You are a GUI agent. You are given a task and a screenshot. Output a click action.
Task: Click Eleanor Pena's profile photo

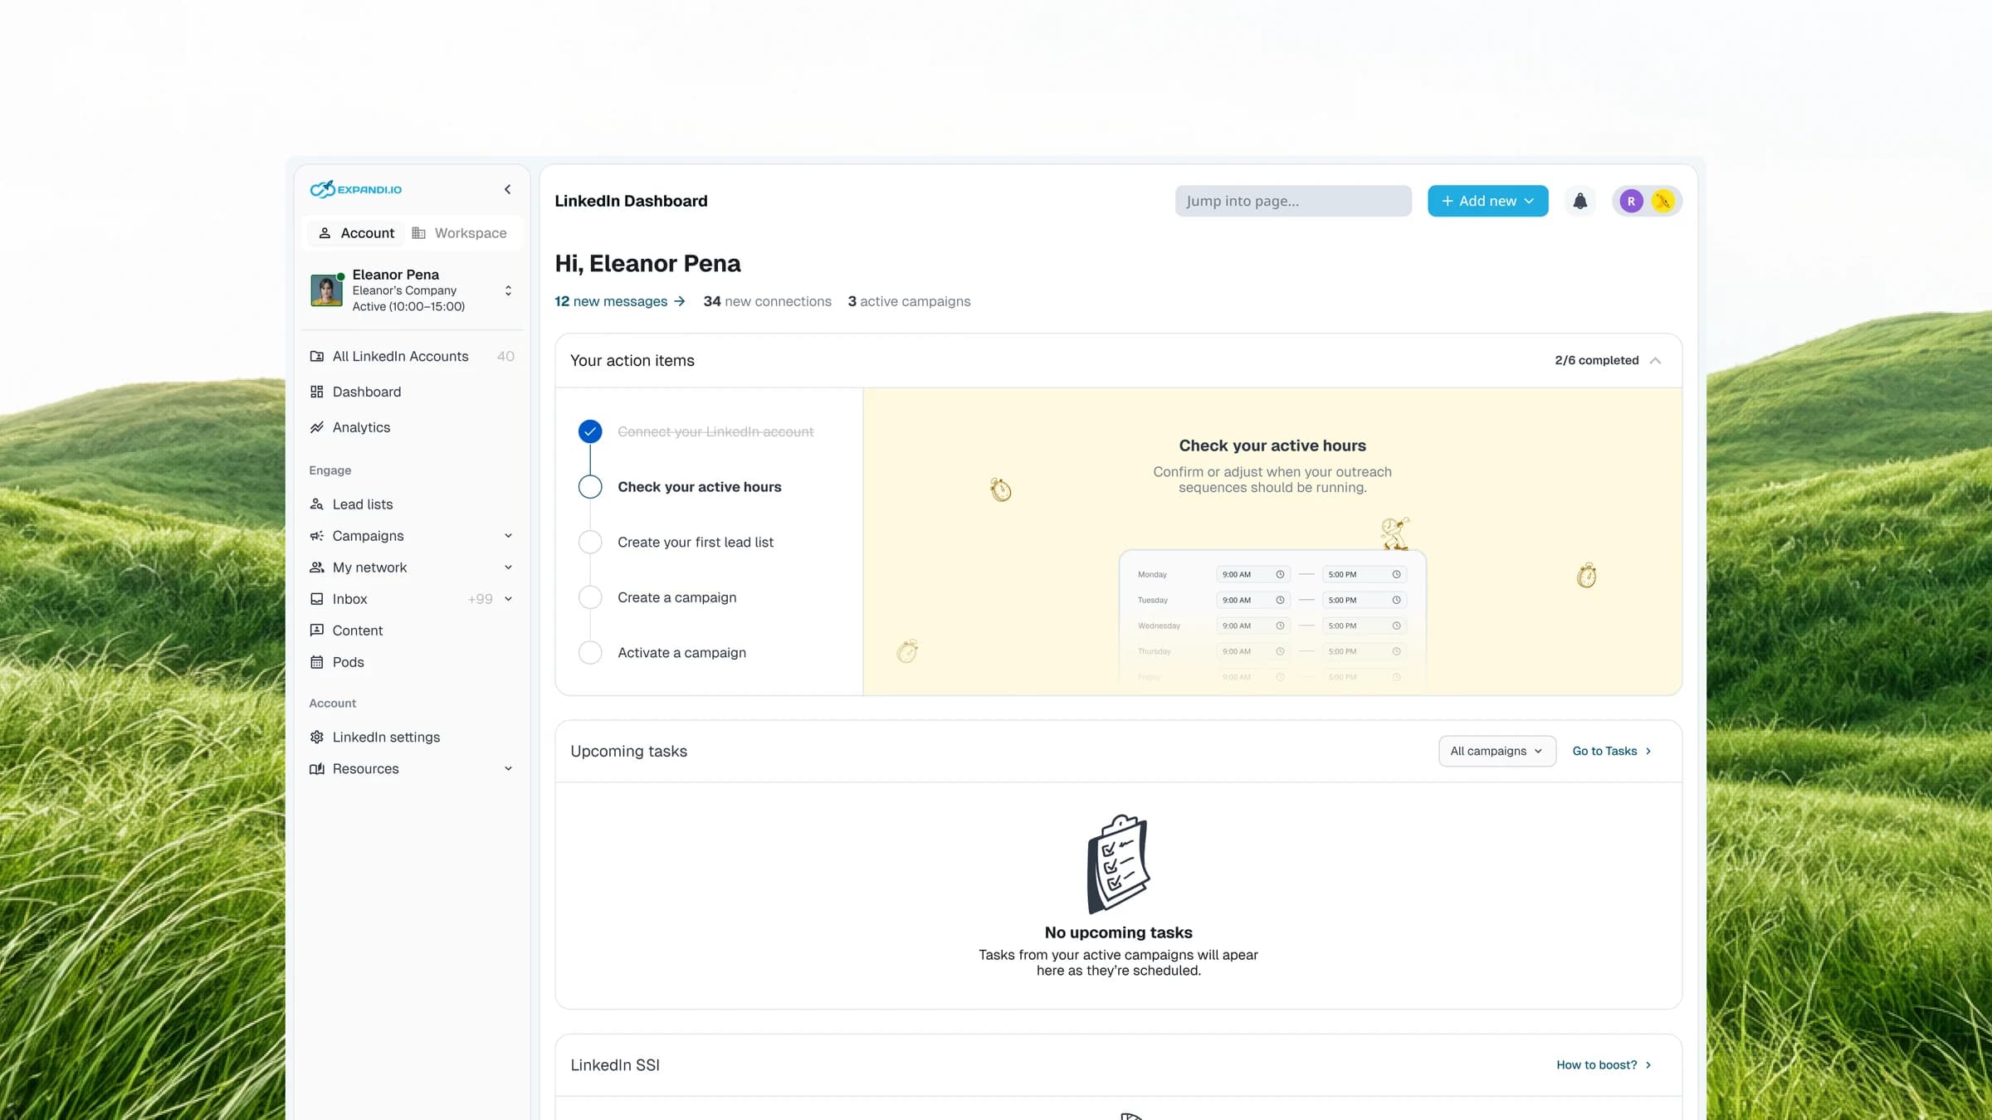(x=326, y=290)
